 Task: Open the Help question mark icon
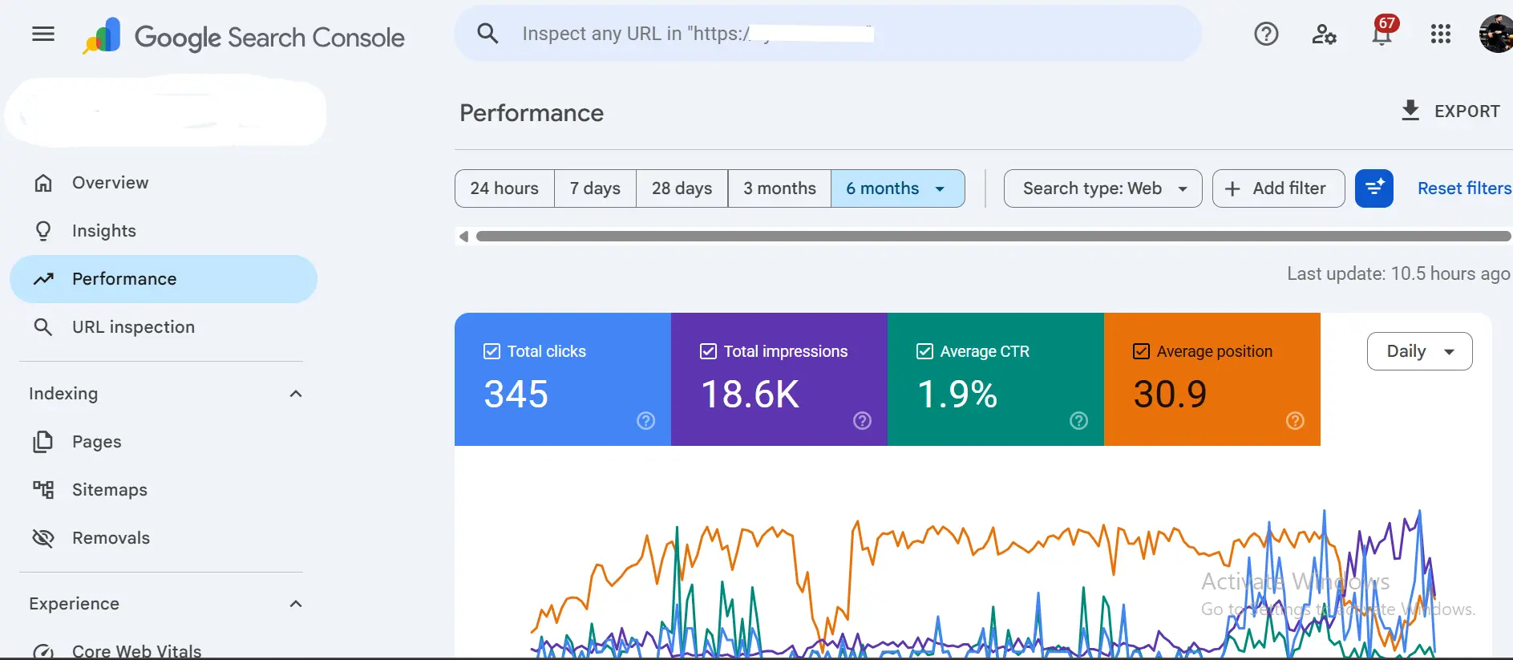pos(1266,34)
